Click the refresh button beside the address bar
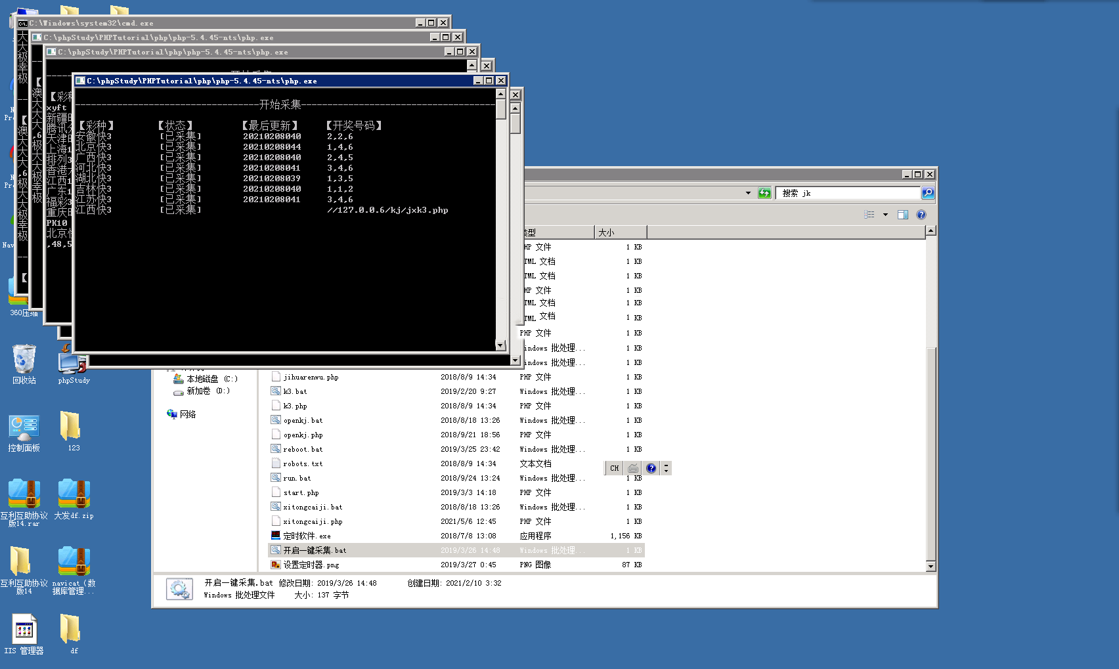1119x669 pixels. pos(764,193)
